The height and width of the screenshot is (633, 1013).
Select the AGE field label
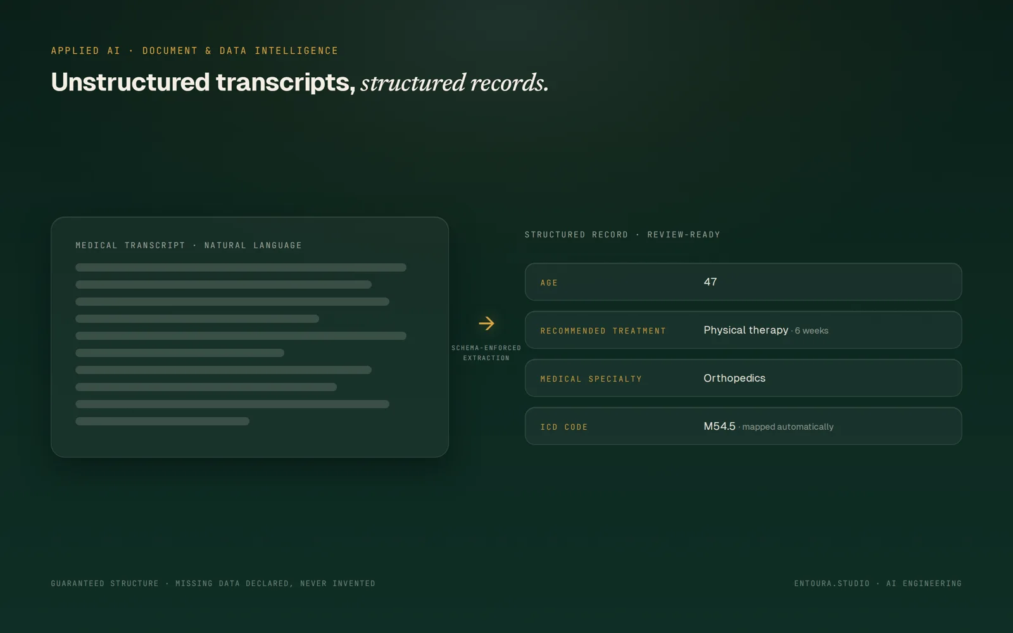pyautogui.click(x=549, y=283)
